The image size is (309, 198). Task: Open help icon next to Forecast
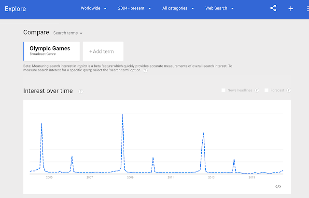(x=289, y=90)
